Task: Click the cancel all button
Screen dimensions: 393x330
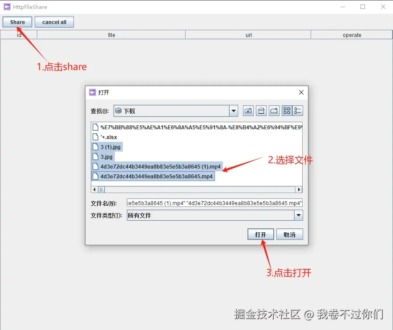Action: click(54, 22)
